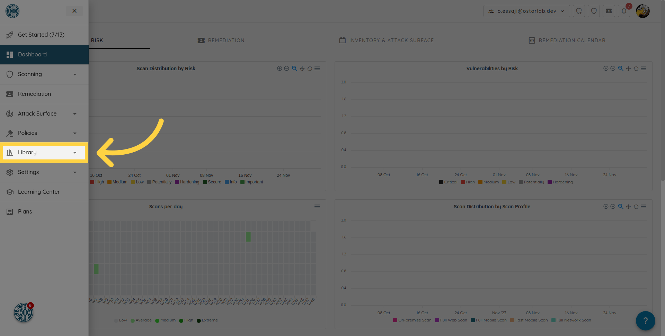Close the sidebar with the X button
Screen dimensions: 665x336
[x=74, y=11]
